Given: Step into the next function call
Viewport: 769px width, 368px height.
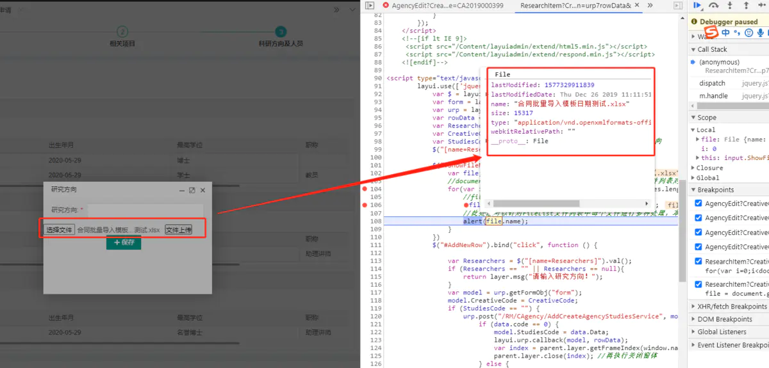Looking at the screenshot, I should (731, 5).
